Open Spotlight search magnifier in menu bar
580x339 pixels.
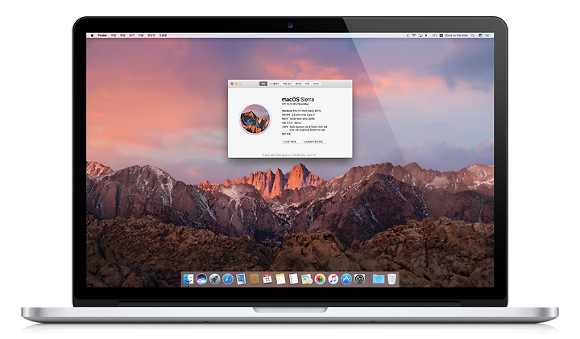[473, 35]
